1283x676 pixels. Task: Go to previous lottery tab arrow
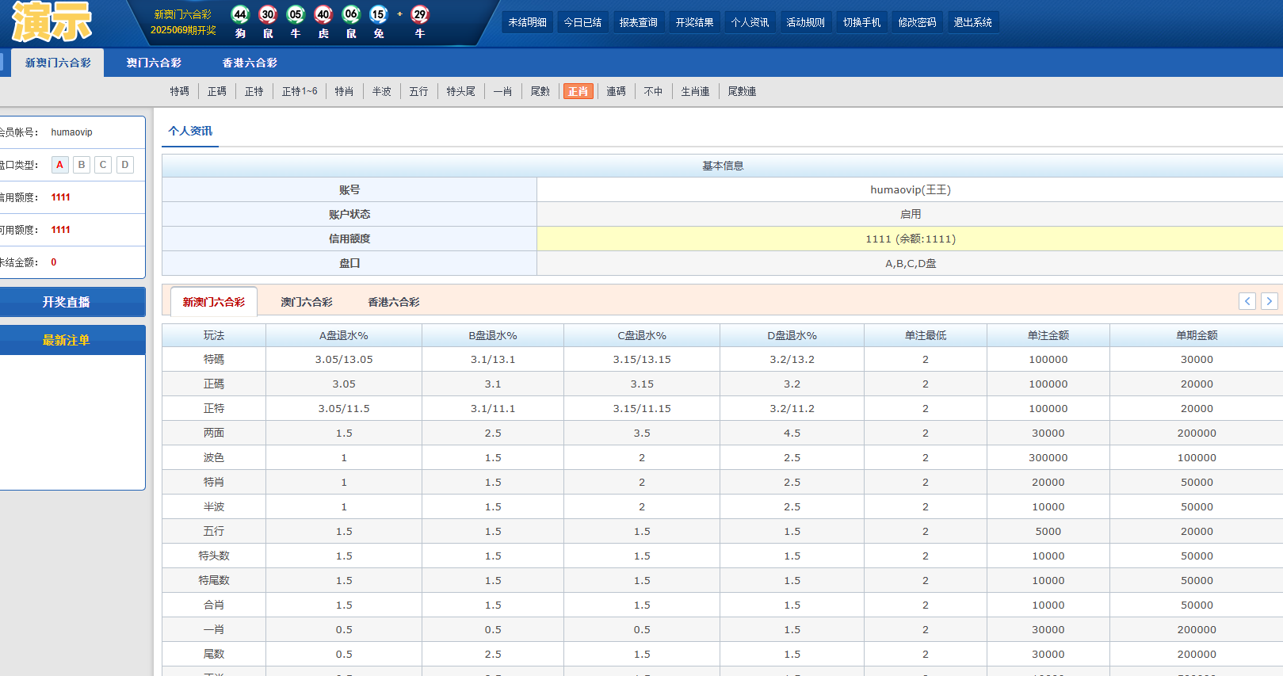click(1247, 301)
